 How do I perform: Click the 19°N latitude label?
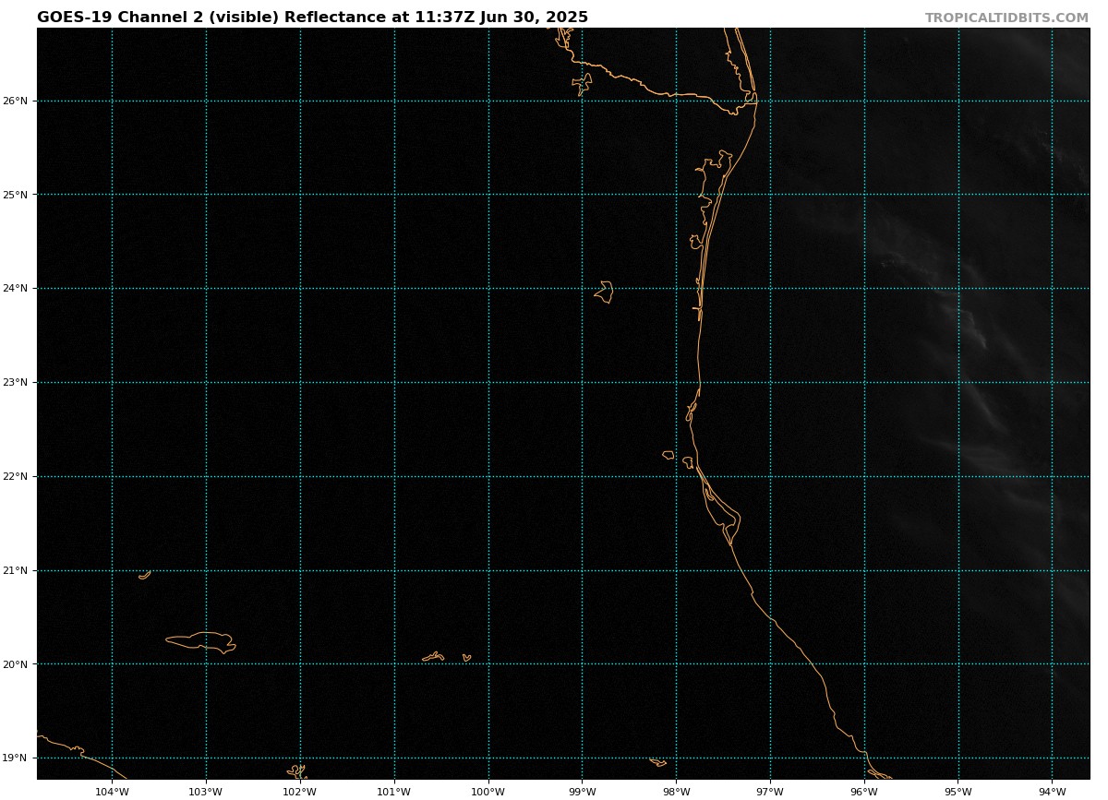(16, 758)
